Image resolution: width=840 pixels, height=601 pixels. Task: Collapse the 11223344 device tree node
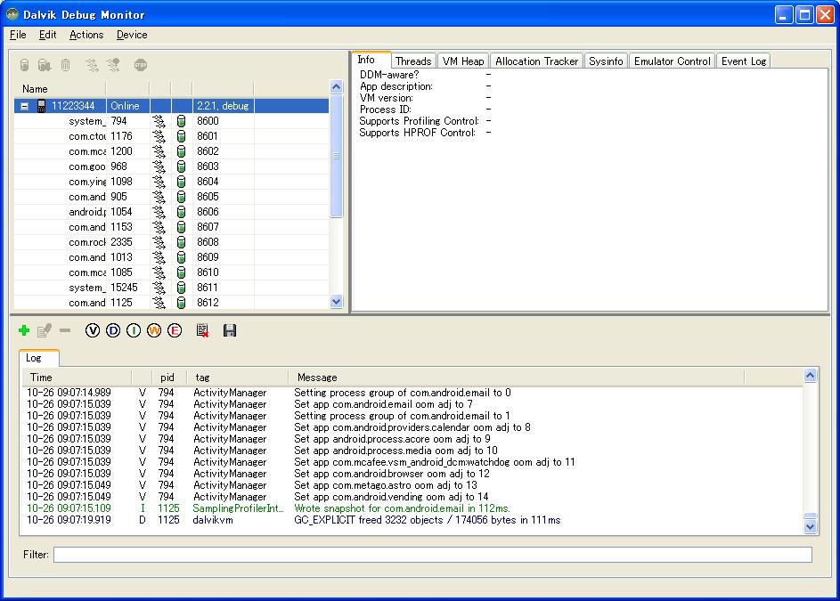point(25,106)
